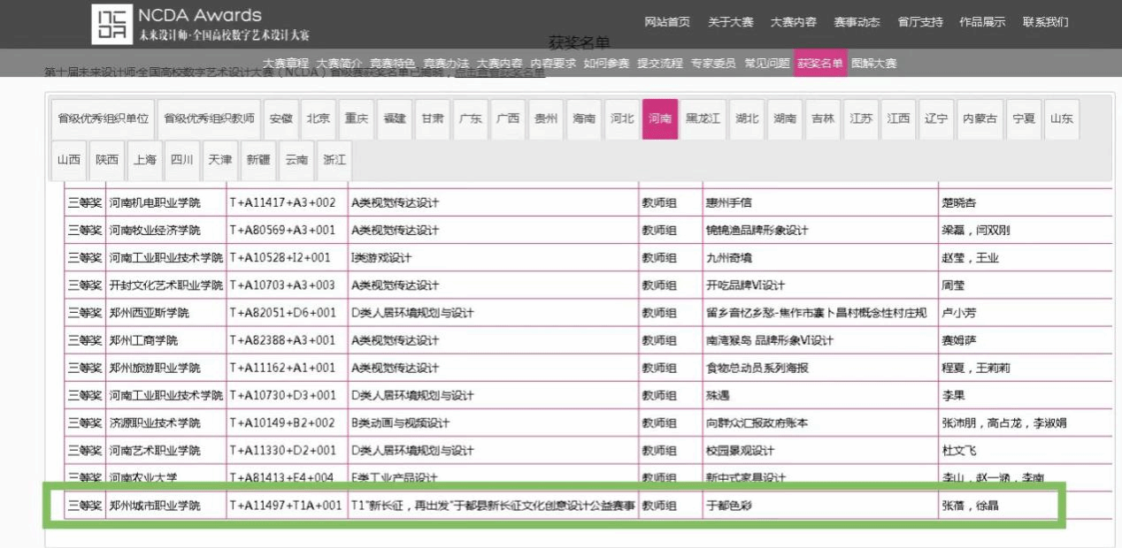Viewport: 1122px width, 548px height.
Task: Open the 内蒙古 province tab
Action: pyautogui.click(x=980, y=118)
